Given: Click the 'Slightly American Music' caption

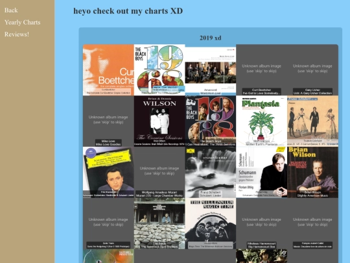Looking at the screenshot, I should tap(312, 195).
